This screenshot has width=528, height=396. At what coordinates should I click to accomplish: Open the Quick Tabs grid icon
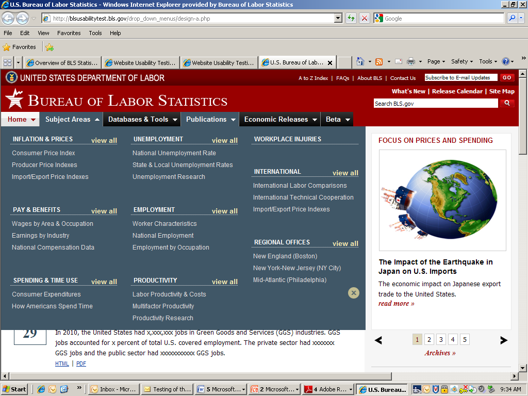click(x=7, y=62)
